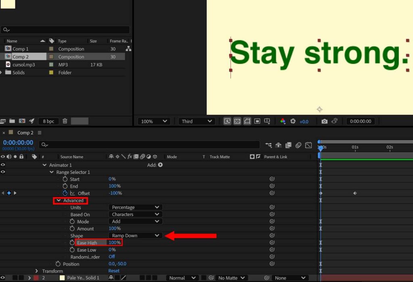
Task: Click the New Composition icon in Project panel
Action: click(x=22, y=121)
